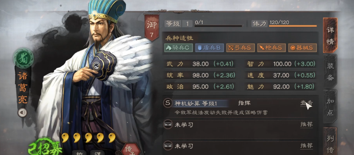Image resolution: width=354 pixels, height=155 pixels.
Task: Click 推荐 for second unlearned skill
Action: (307, 146)
